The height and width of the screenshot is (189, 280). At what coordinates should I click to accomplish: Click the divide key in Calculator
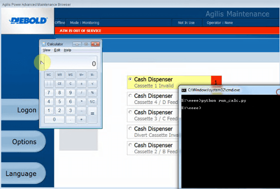[x=82, y=93]
